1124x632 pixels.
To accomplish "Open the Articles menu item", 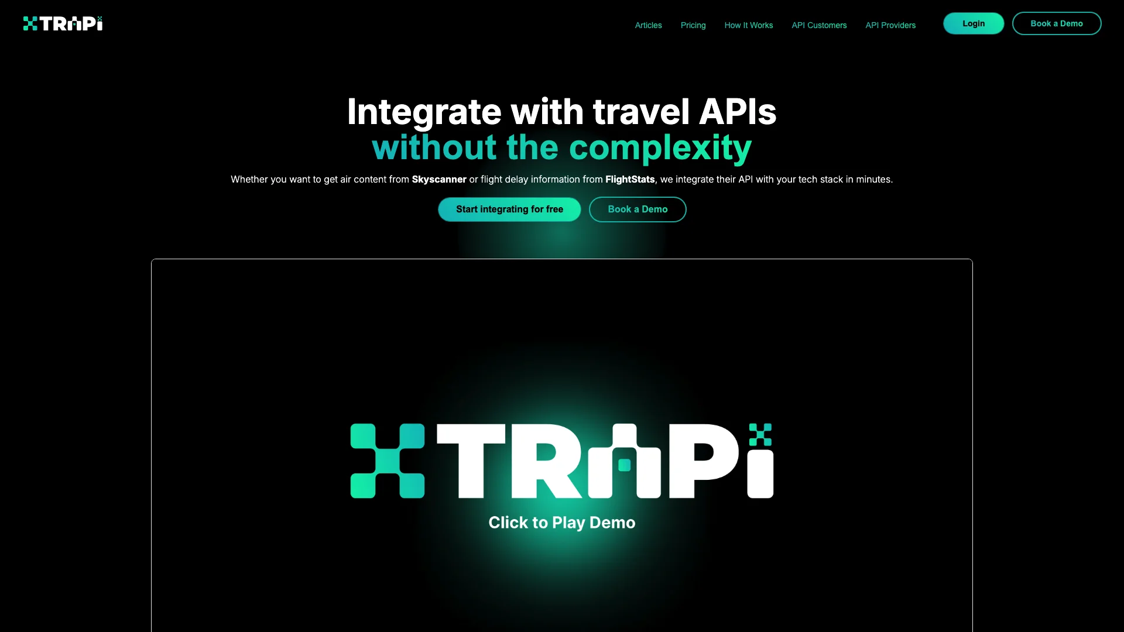I will pos(649,25).
